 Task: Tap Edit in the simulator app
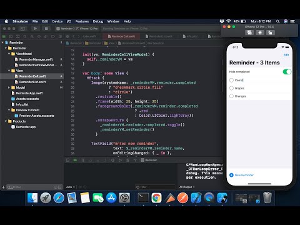pyautogui.click(x=286, y=55)
